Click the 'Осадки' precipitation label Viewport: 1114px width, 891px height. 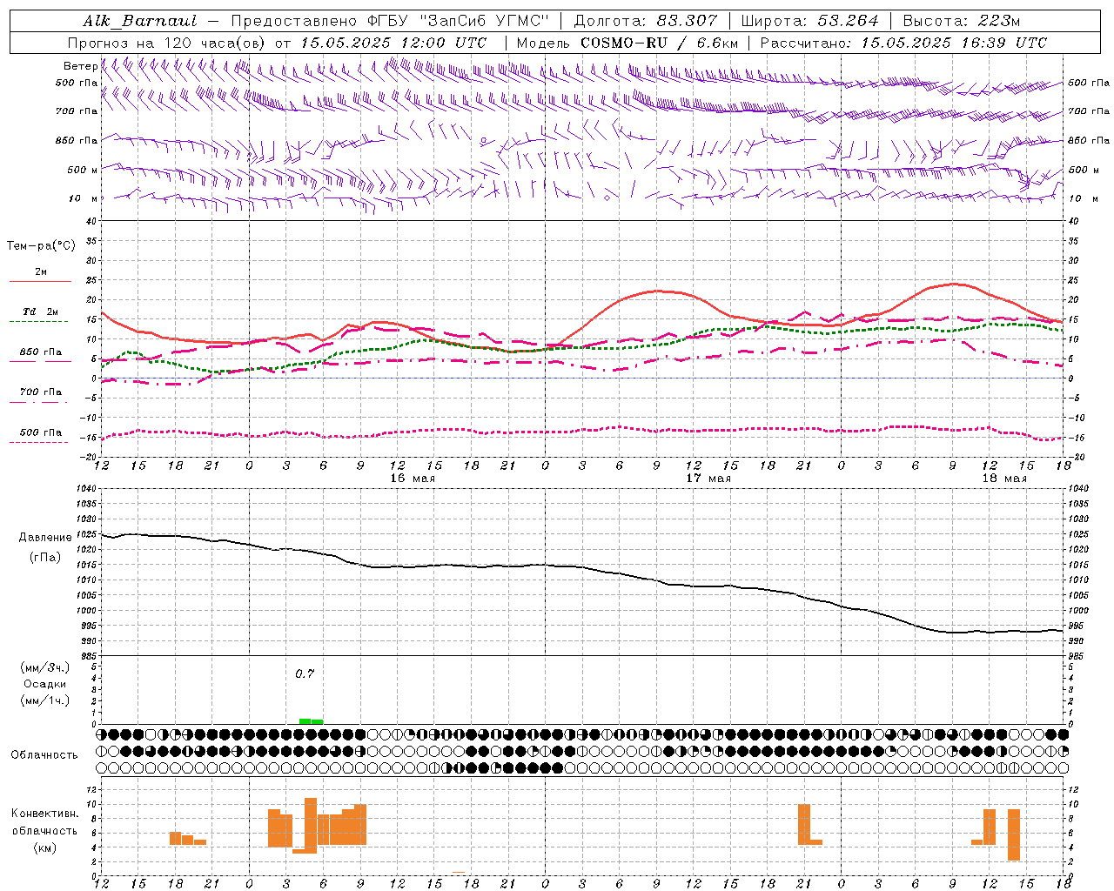coord(45,684)
